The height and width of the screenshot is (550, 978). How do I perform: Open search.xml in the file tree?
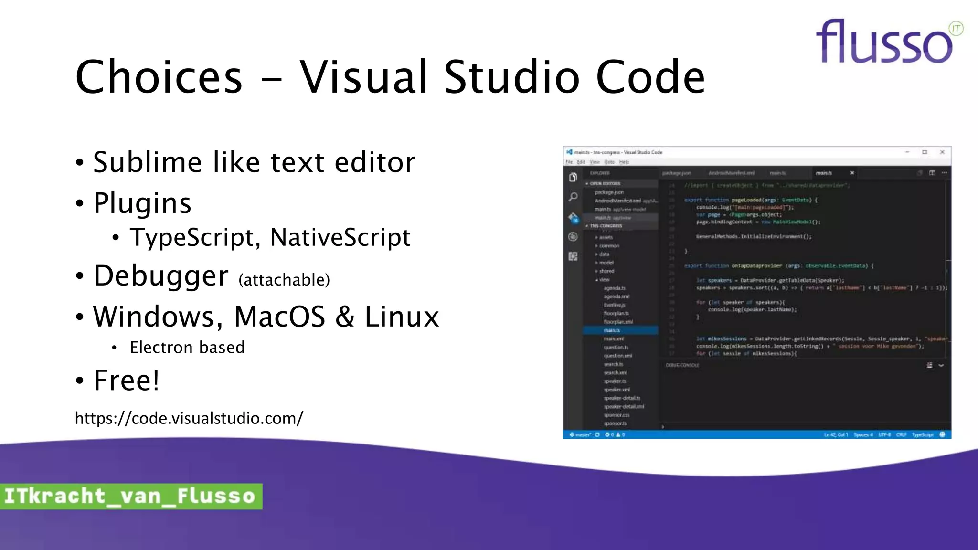pos(615,373)
